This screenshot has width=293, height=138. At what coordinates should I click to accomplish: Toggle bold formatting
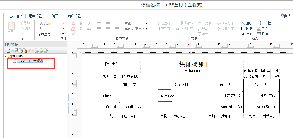point(81,23)
